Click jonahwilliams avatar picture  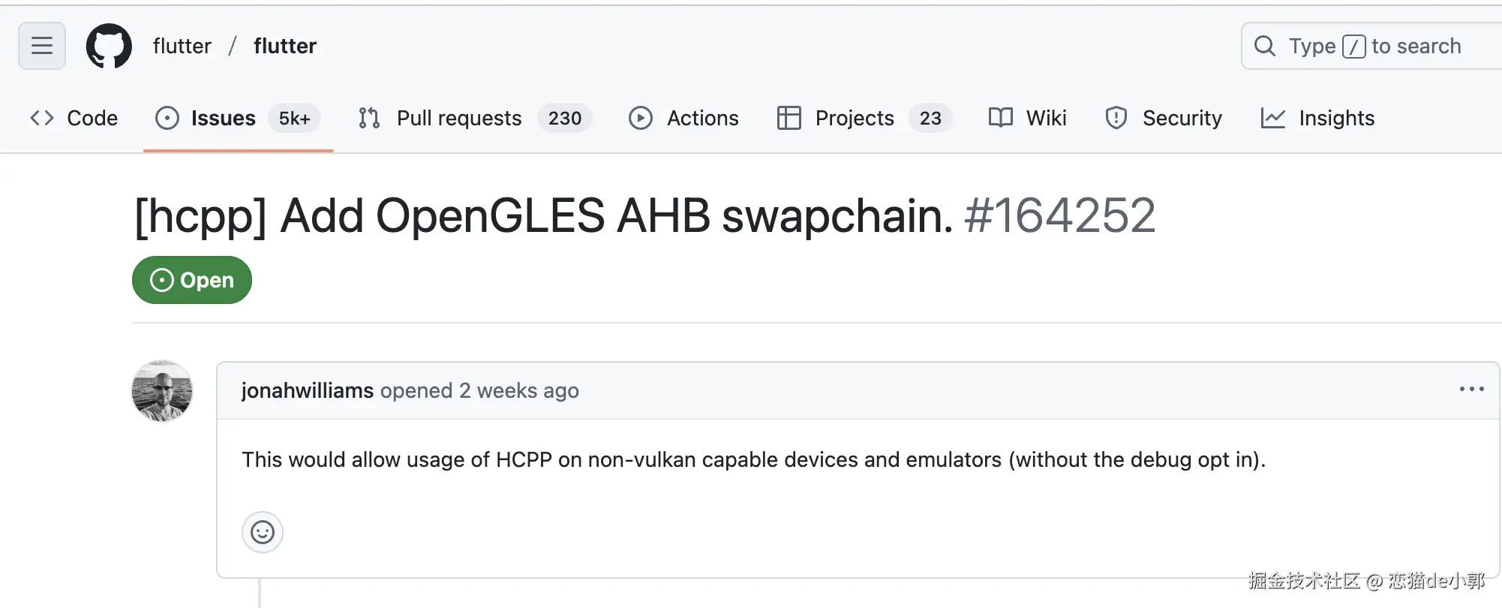pos(162,390)
